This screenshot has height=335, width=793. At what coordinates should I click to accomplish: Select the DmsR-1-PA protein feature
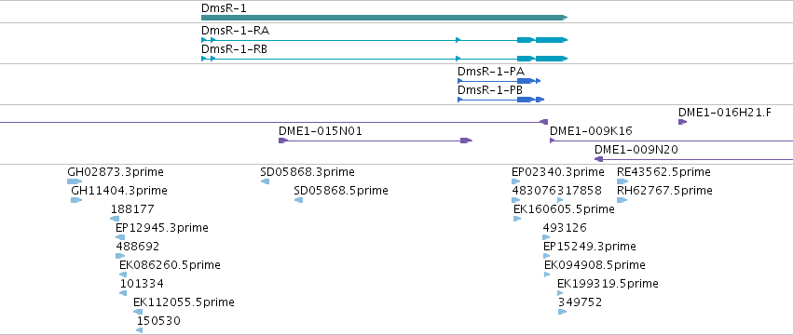(499, 81)
